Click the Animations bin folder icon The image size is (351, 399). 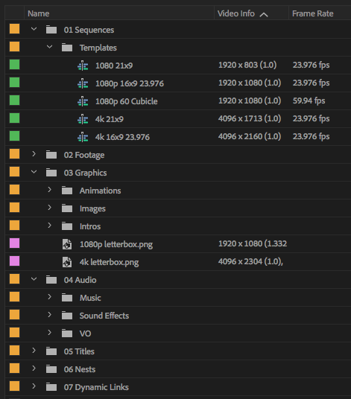pyautogui.click(x=67, y=191)
